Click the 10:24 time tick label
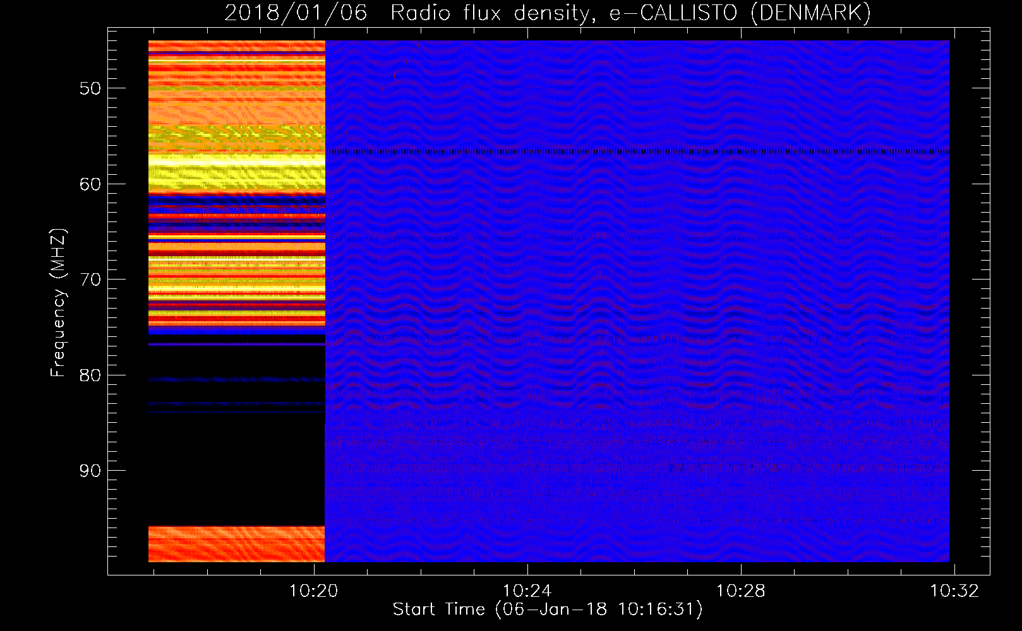 (527, 591)
